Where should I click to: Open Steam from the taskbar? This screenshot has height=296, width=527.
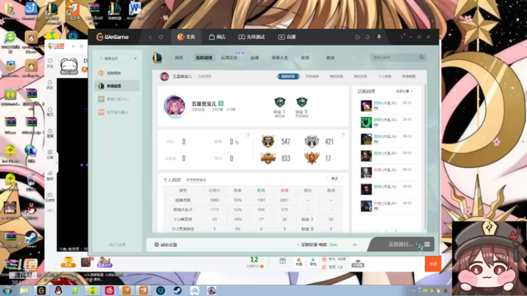pos(177,290)
